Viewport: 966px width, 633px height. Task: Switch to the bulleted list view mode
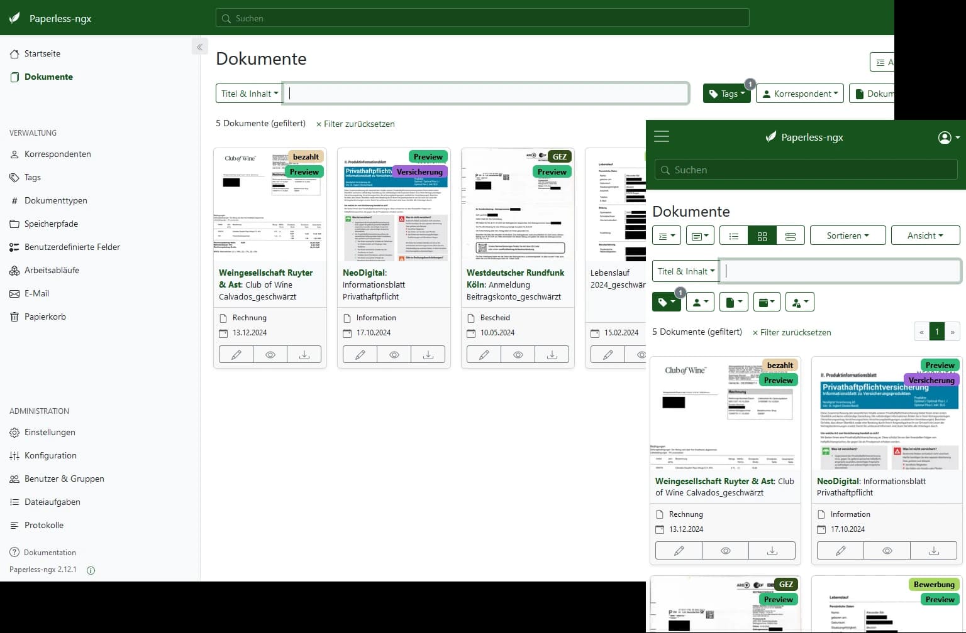pos(733,236)
